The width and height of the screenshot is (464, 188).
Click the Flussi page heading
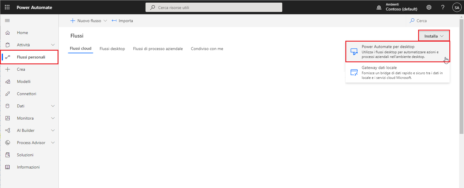click(77, 36)
